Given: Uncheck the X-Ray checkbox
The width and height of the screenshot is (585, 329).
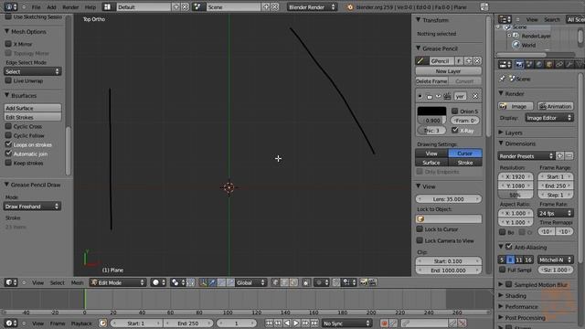Looking at the screenshot, I should [455, 130].
